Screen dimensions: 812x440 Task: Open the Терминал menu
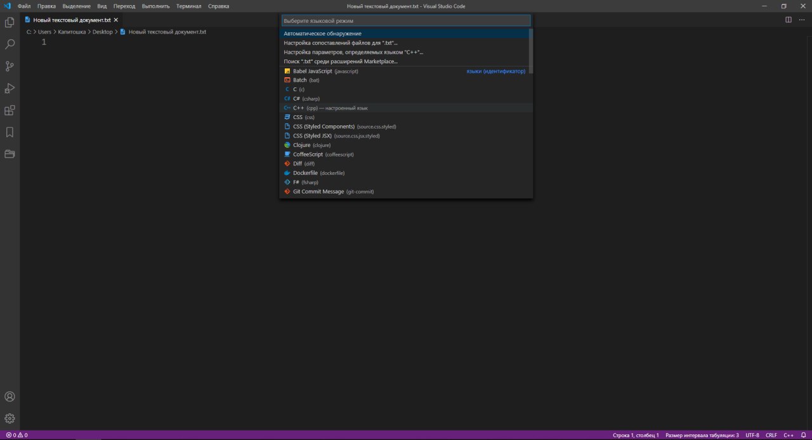188,6
